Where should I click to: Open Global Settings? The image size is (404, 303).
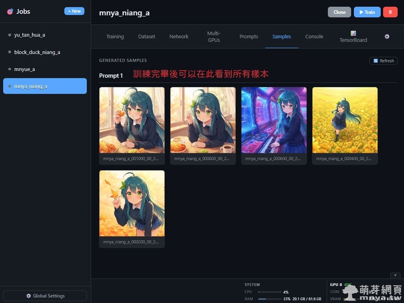click(x=45, y=296)
